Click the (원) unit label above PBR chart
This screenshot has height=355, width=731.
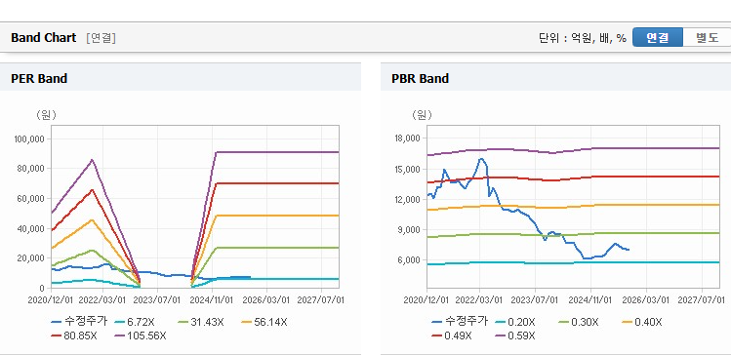(422, 115)
